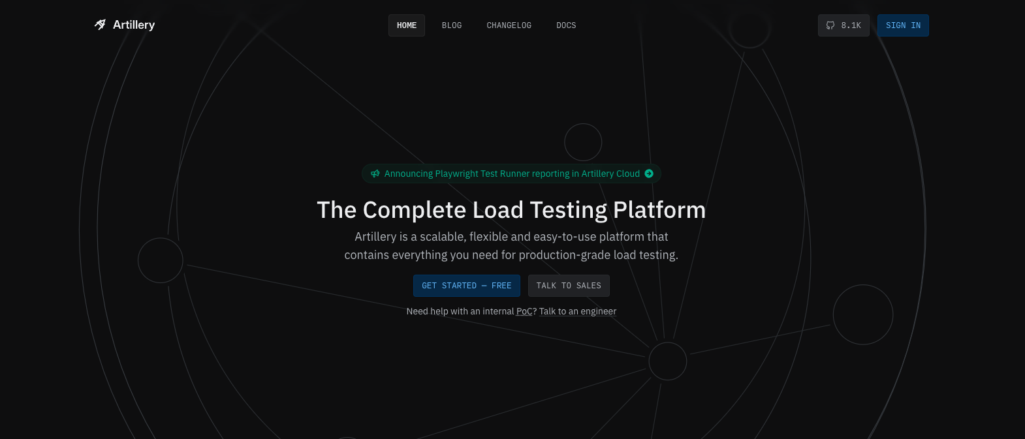The width and height of the screenshot is (1025, 439).
Task: Open the Docs nav item
Action: click(566, 25)
